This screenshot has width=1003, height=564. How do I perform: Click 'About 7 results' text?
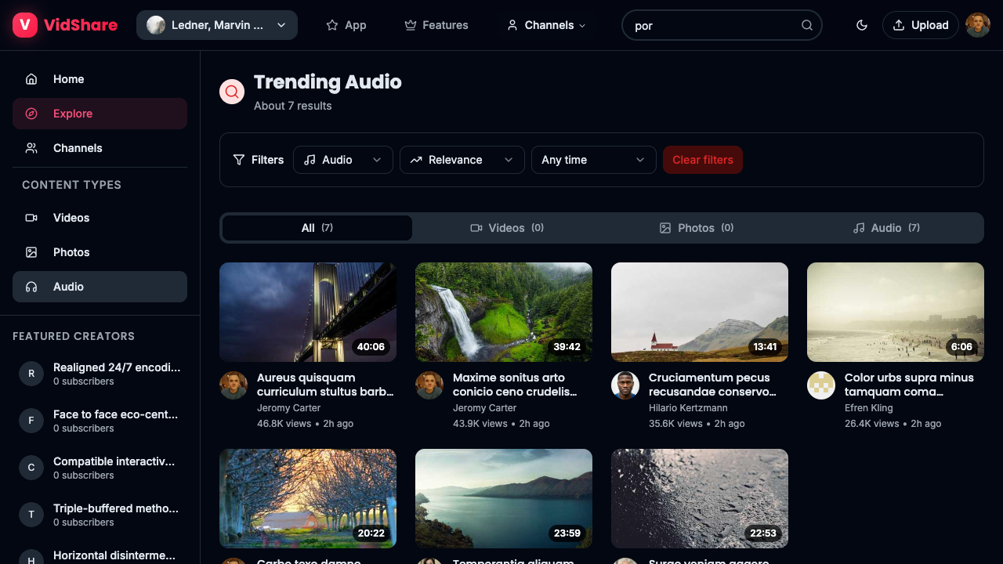coord(293,106)
